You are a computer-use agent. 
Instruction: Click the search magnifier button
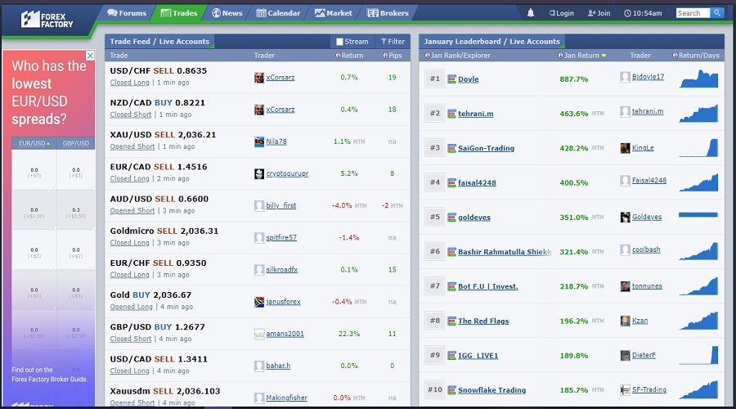click(716, 13)
